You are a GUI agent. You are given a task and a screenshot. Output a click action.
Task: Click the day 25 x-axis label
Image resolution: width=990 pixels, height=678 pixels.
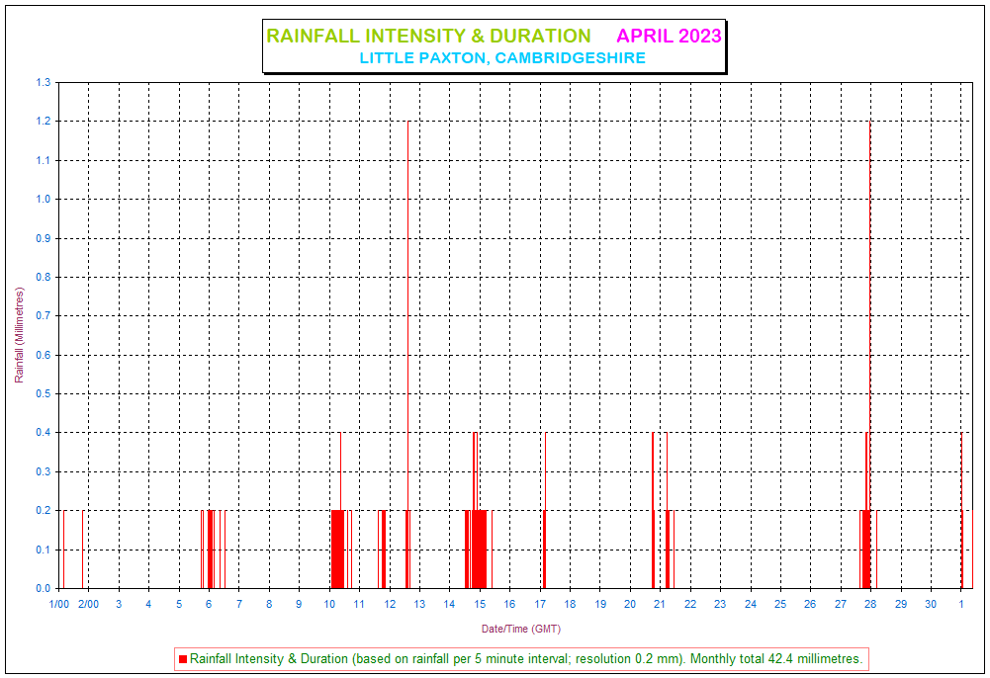[780, 604]
